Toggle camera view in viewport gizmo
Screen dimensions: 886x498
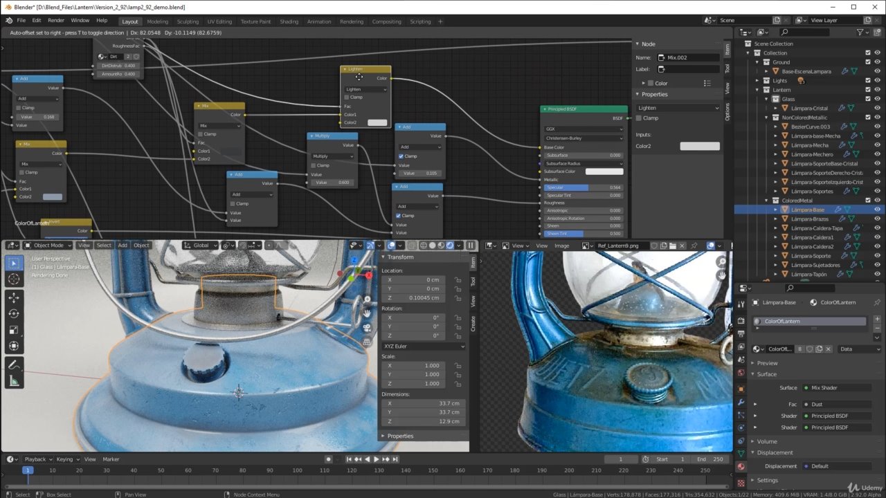(367, 328)
